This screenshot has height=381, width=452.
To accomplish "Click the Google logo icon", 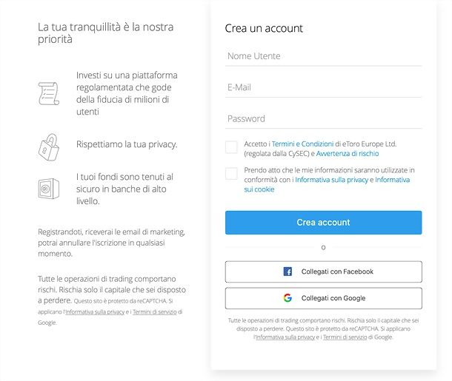I will pos(288,298).
